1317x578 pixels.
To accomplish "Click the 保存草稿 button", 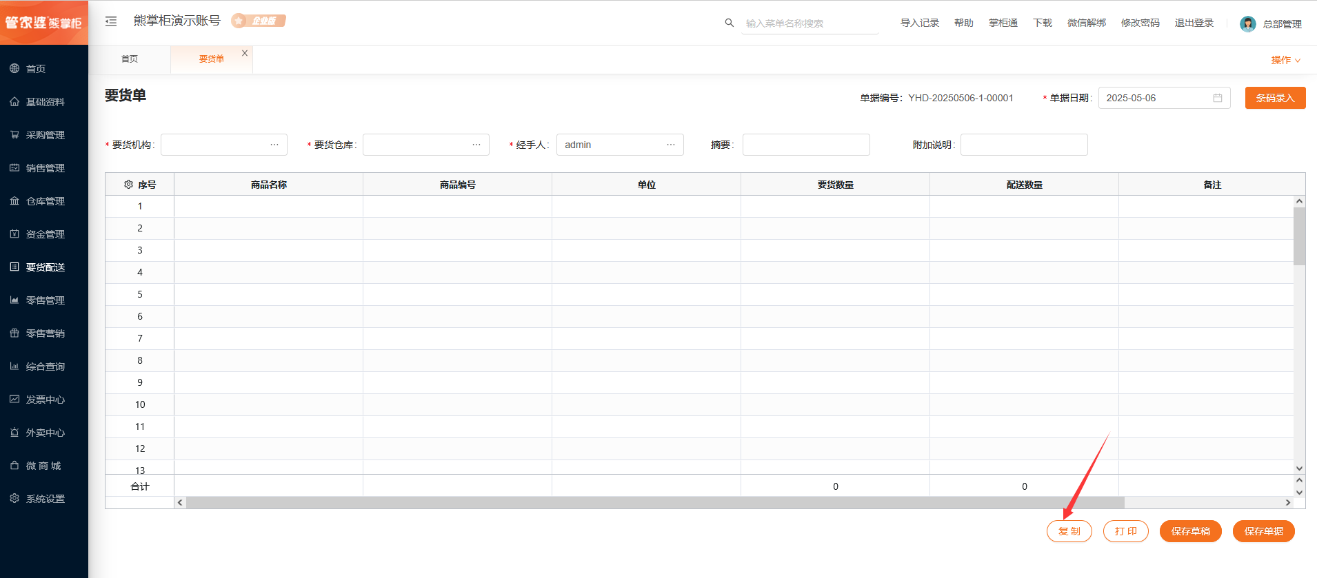I will pos(1190,531).
